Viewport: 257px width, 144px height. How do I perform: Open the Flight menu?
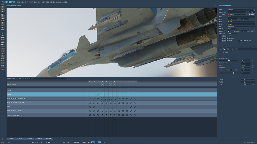31,2
